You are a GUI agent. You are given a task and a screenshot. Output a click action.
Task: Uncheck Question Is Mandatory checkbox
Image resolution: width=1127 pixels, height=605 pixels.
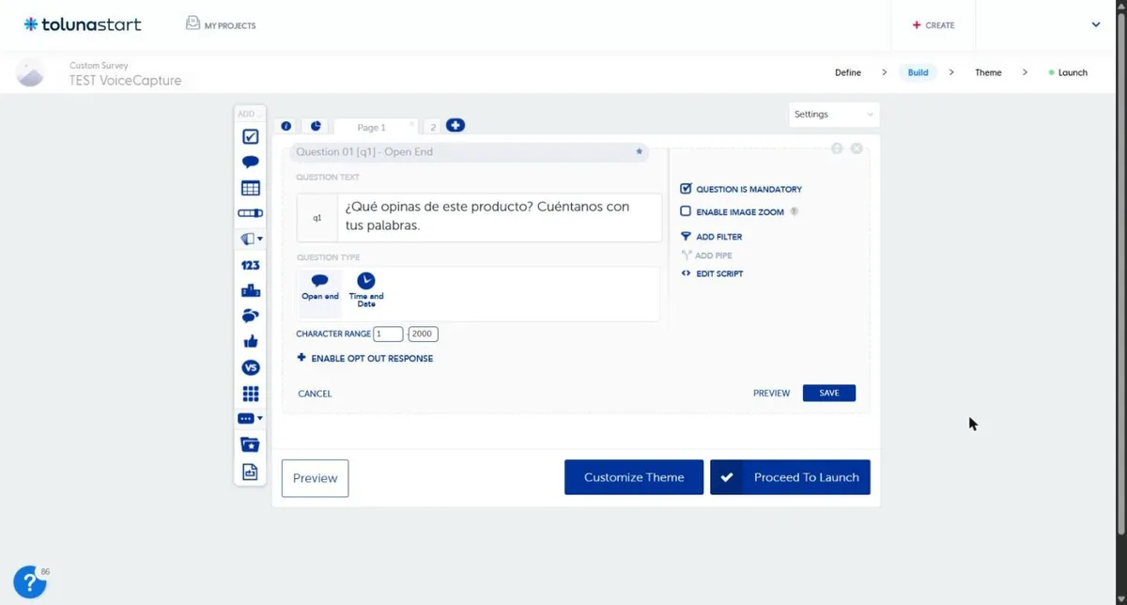pyautogui.click(x=686, y=189)
